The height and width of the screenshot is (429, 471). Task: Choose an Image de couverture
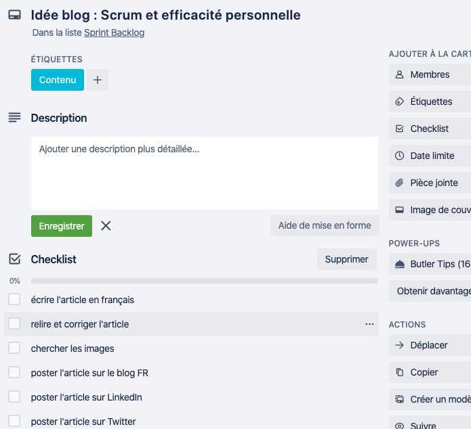point(430,210)
